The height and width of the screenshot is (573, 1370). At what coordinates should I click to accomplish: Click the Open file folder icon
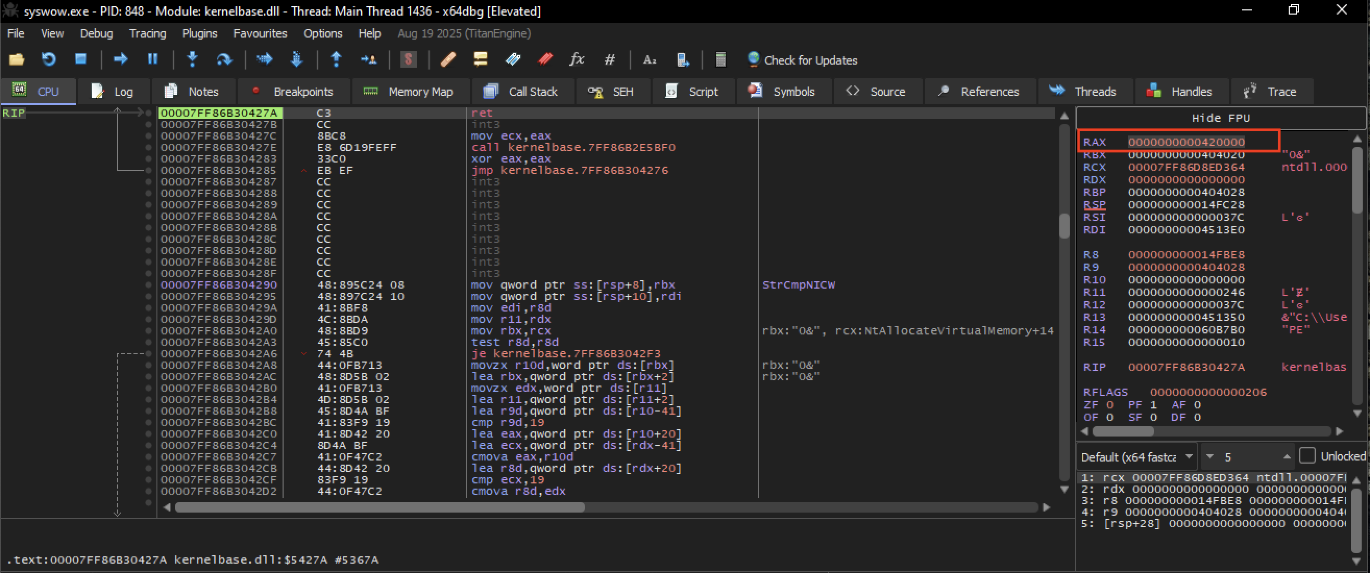coord(17,59)
